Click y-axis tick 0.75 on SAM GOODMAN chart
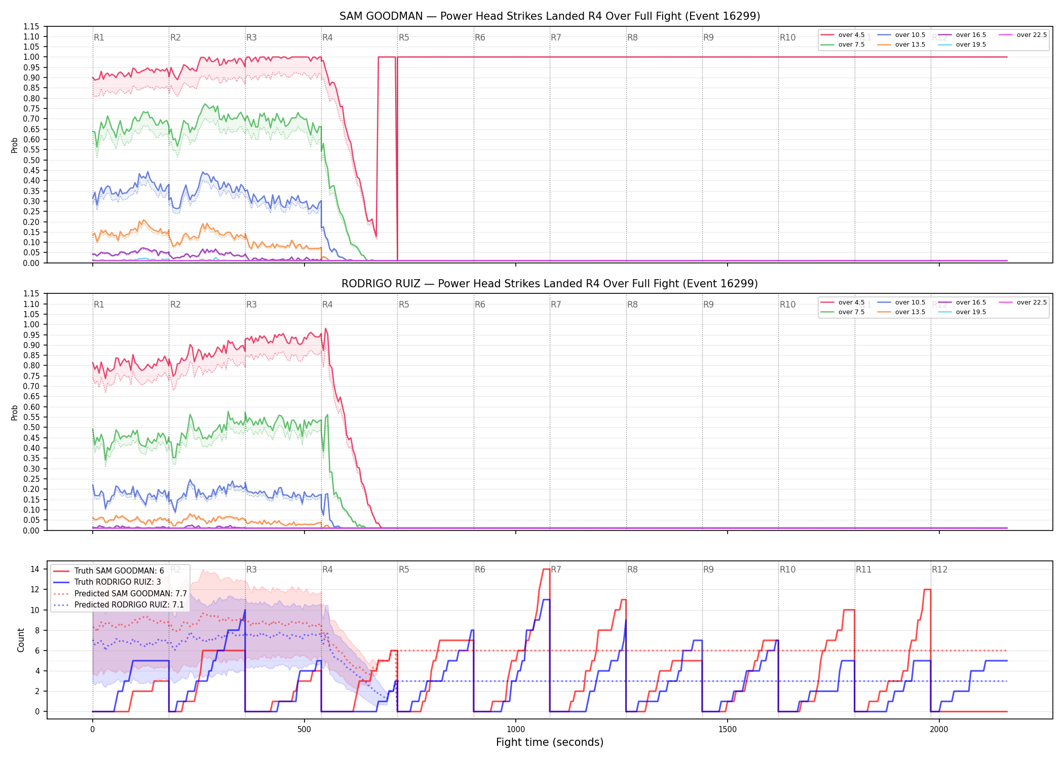 (x=31, y=108)
